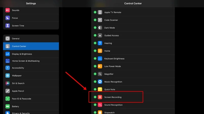
Task: Click the Apple Pencil icon
Action: 8,91
